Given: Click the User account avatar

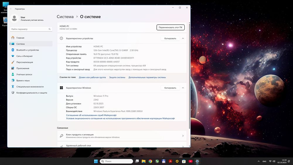Looking at the screenshot, I should click(14, 18).
